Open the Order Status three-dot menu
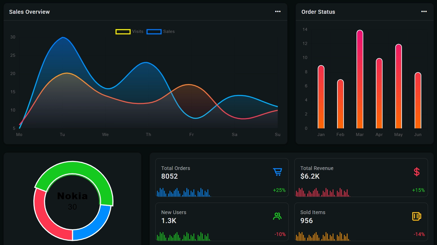Viewport: 437px width, 245px height. [x=424, y=12]
